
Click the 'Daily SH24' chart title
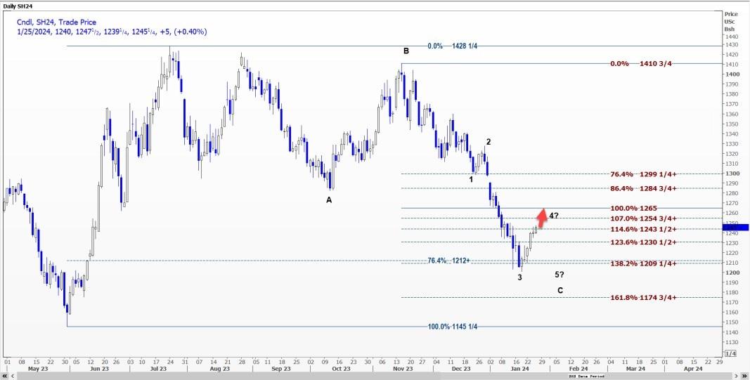click(19, 6)
